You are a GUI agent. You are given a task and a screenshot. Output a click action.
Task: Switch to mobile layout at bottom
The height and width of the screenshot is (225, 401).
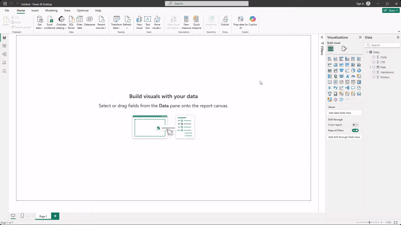click(22, 216)
